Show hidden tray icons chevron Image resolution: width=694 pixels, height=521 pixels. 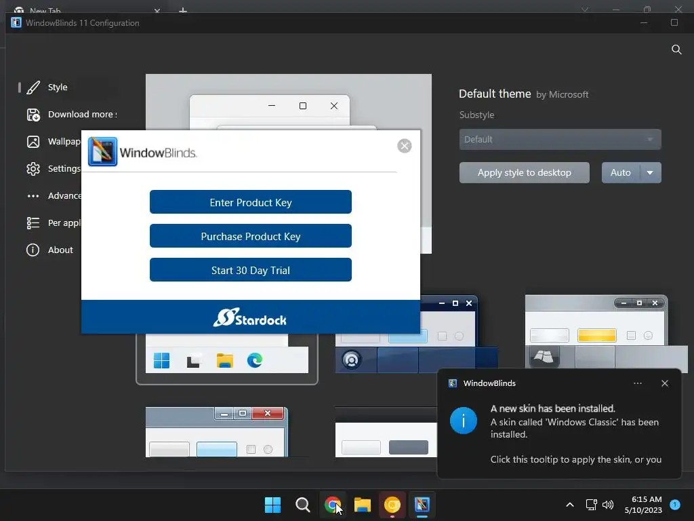pyautogui.click(x=570, y=505)
